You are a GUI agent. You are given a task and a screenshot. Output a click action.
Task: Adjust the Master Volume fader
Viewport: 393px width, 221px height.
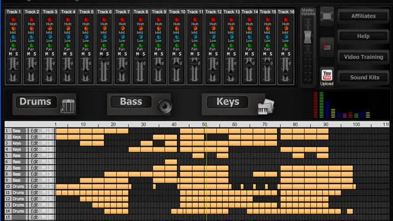pos(308,37)
